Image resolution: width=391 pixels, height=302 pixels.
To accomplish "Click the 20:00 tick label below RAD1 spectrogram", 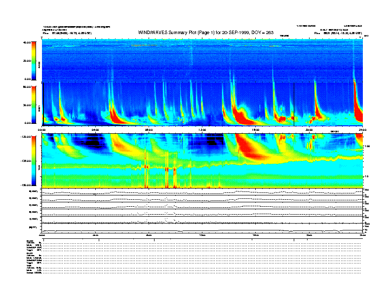I will point(309,130).
